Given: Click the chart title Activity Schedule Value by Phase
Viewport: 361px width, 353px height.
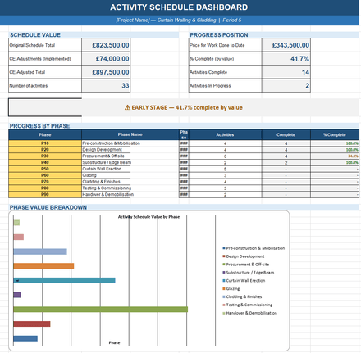Looking at the screenshot, I should 149,217.
